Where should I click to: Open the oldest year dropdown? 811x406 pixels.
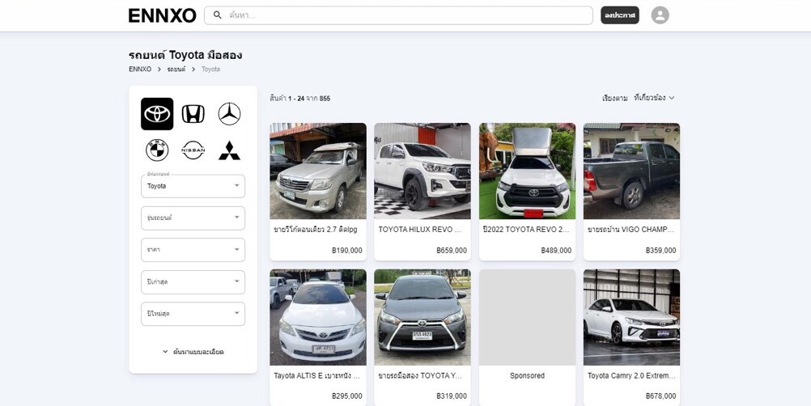pyautogui.click(x=193, y=281)
